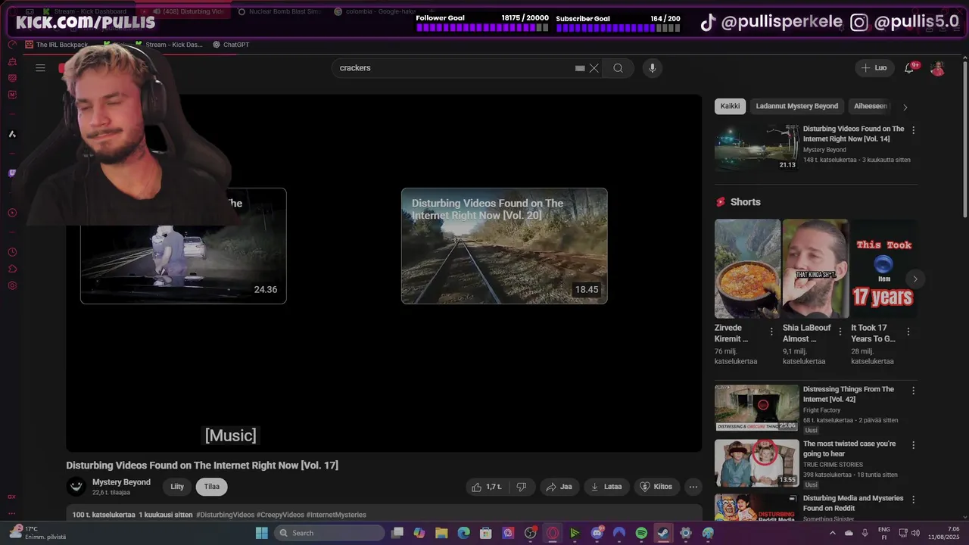Click the Liity join button

(177, 487)
